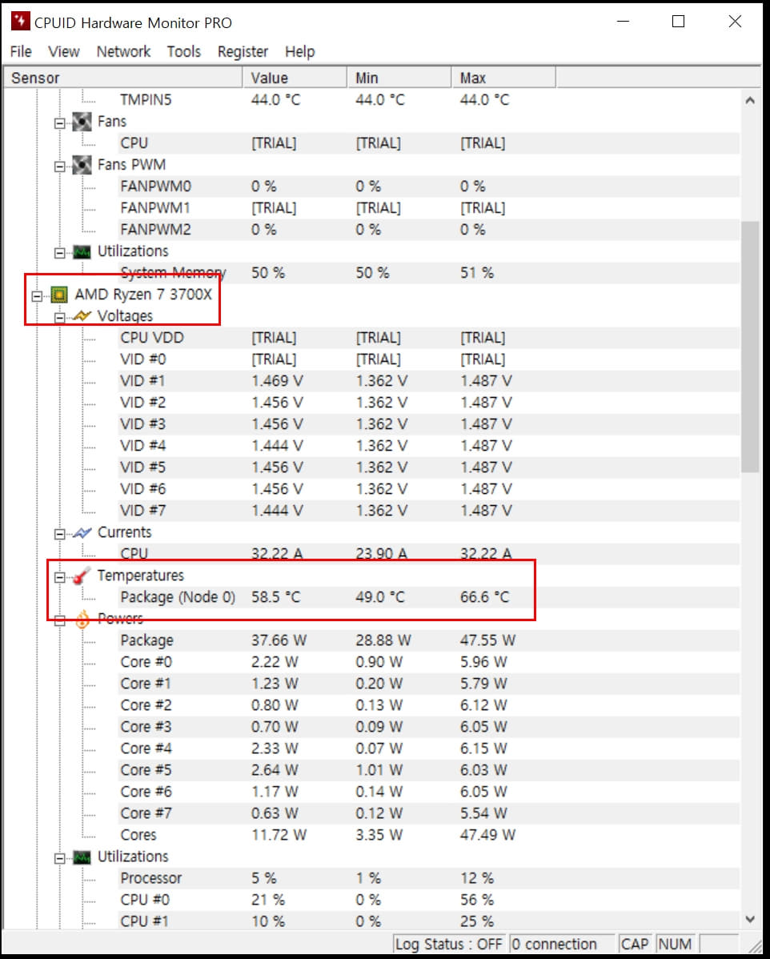Click the 32.22 A current value
The image size is (770, 959).
pos(277,553)
